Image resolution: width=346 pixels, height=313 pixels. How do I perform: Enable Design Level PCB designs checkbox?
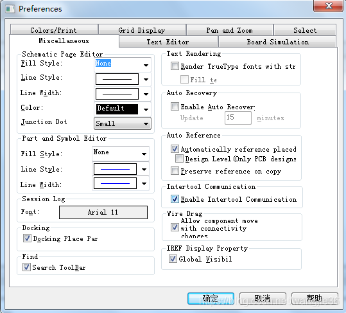tap(179, 158)
